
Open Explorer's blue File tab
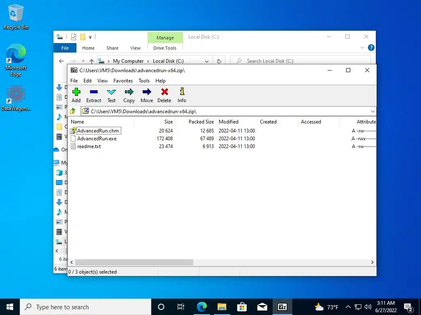pos(65,48)
